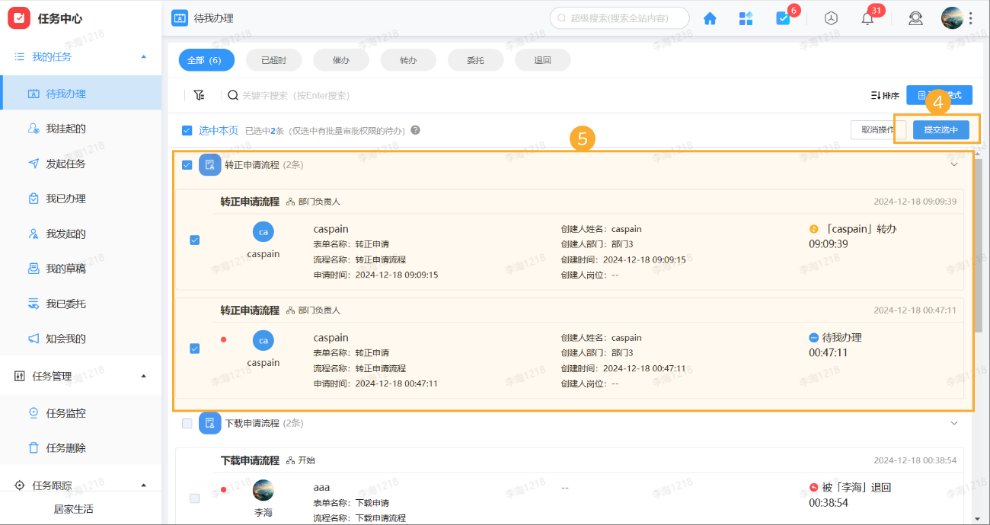Collapse the 转正申请流程 group chevron

point(954,164)
